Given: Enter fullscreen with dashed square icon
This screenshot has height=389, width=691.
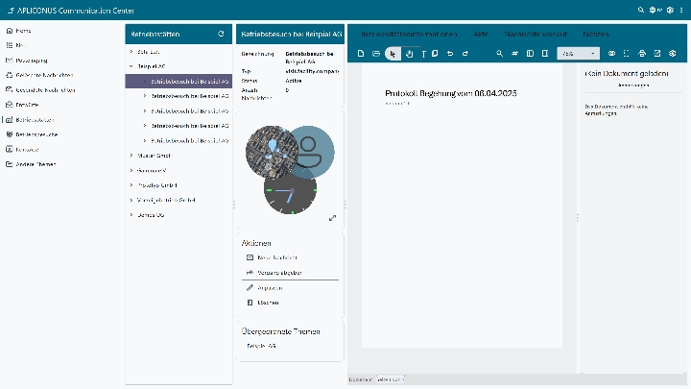Looking at the screenshot, I should (x=626, y=54).
